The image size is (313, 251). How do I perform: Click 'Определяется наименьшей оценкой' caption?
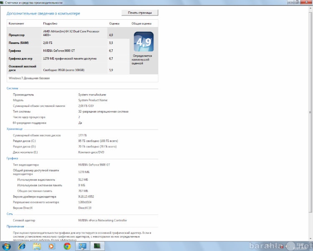pos(142,59)
